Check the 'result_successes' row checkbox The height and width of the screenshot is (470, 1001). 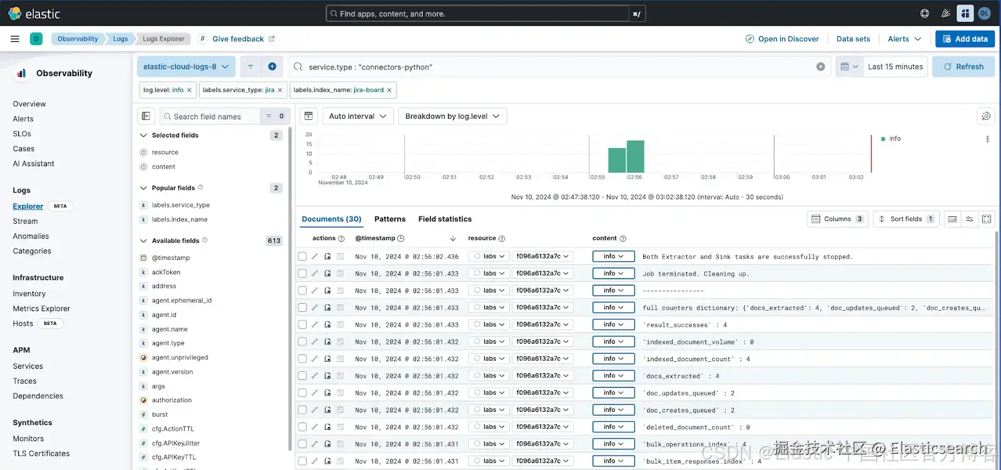click(x=302, y=324)
